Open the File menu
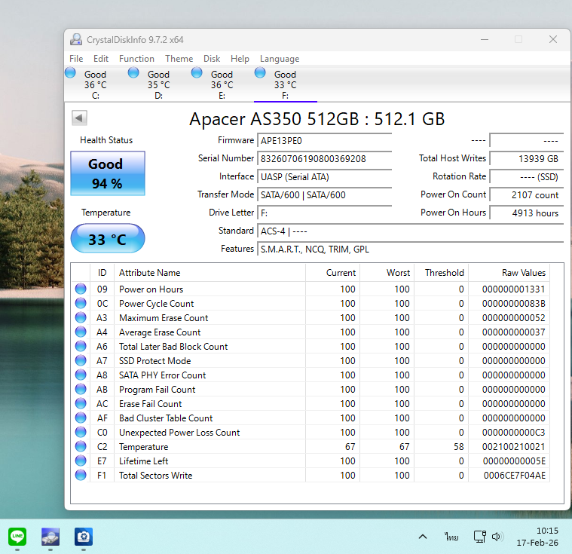The height and width of the screenshot is (554, 572). pos(76,59)
